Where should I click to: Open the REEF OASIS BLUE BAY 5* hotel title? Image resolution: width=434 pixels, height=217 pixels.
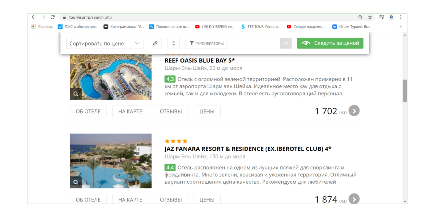(200, 60)
